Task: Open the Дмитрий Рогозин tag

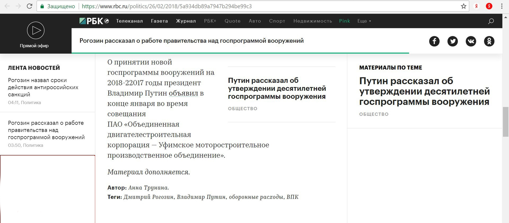Action: [149, 197]
